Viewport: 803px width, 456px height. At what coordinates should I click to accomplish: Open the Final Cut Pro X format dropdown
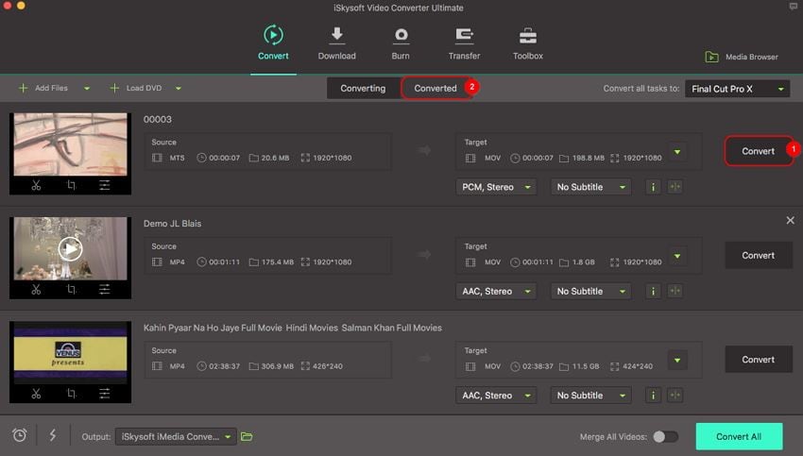pyautogui.click(x=737, y=89)
